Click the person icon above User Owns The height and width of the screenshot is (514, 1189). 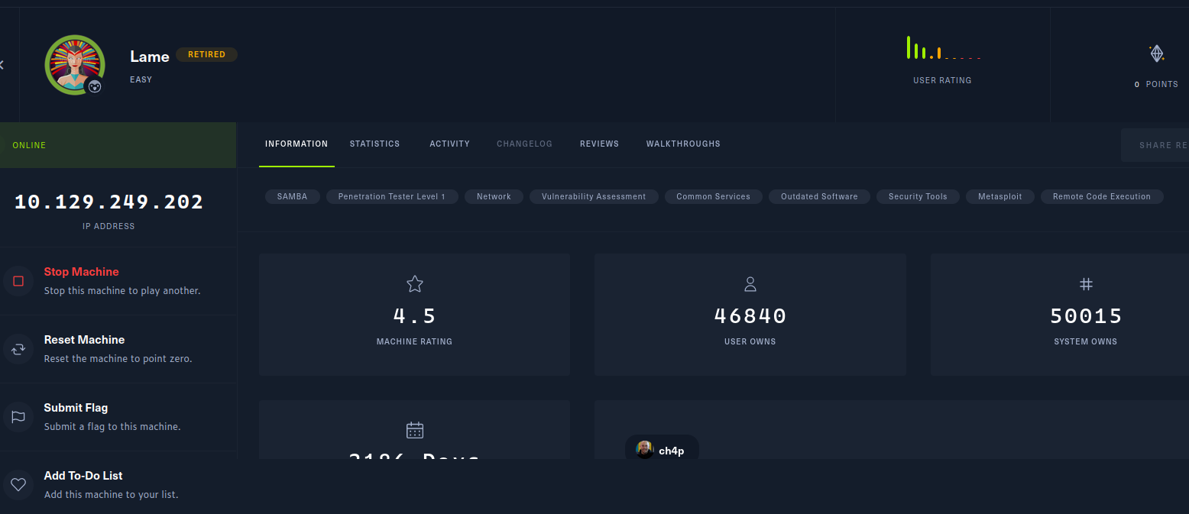[750, 284]
